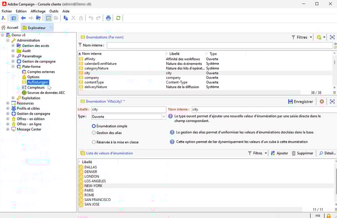Expand the Ressources tree node

(8, 103)
